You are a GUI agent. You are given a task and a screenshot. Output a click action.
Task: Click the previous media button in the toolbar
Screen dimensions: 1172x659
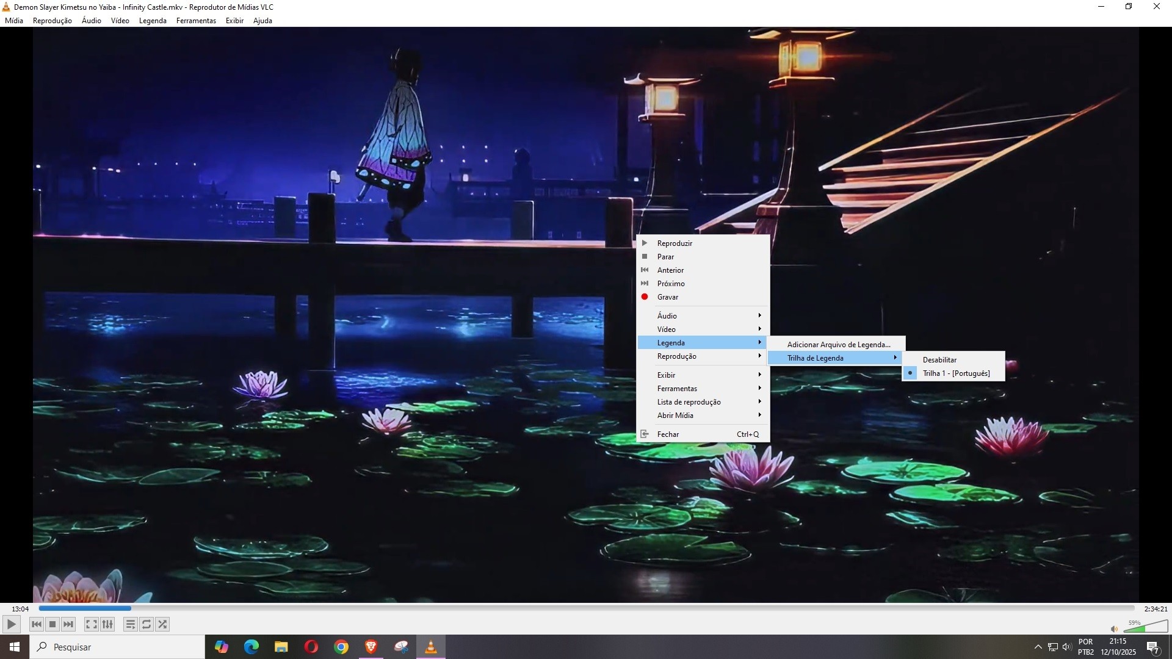[37, 624]
